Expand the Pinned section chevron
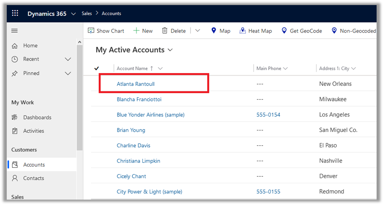 (x=68, y=73)
